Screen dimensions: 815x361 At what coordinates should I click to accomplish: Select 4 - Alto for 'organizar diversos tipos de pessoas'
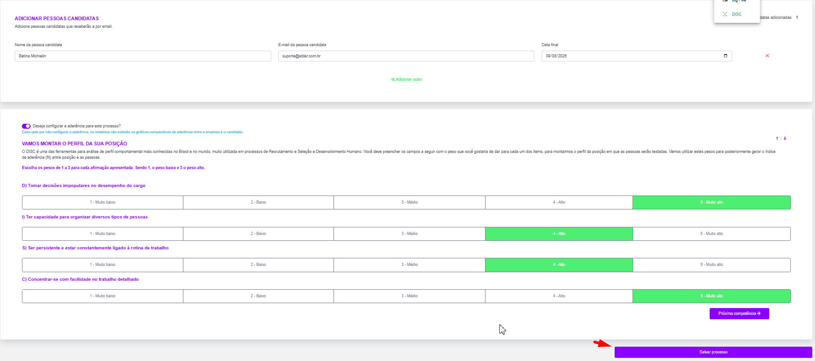(559, 234)
